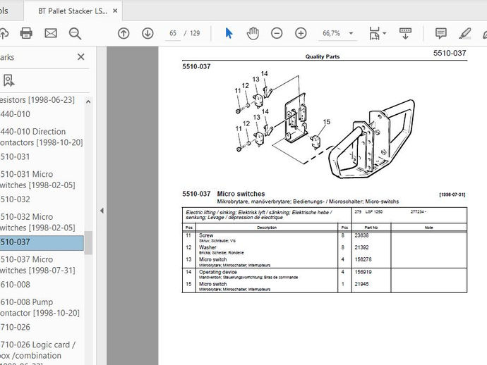487x365 pixels.
Task: Open bookmark 510-037 Micro switches [1998-07-31]
Action: [x=37, y=265]
